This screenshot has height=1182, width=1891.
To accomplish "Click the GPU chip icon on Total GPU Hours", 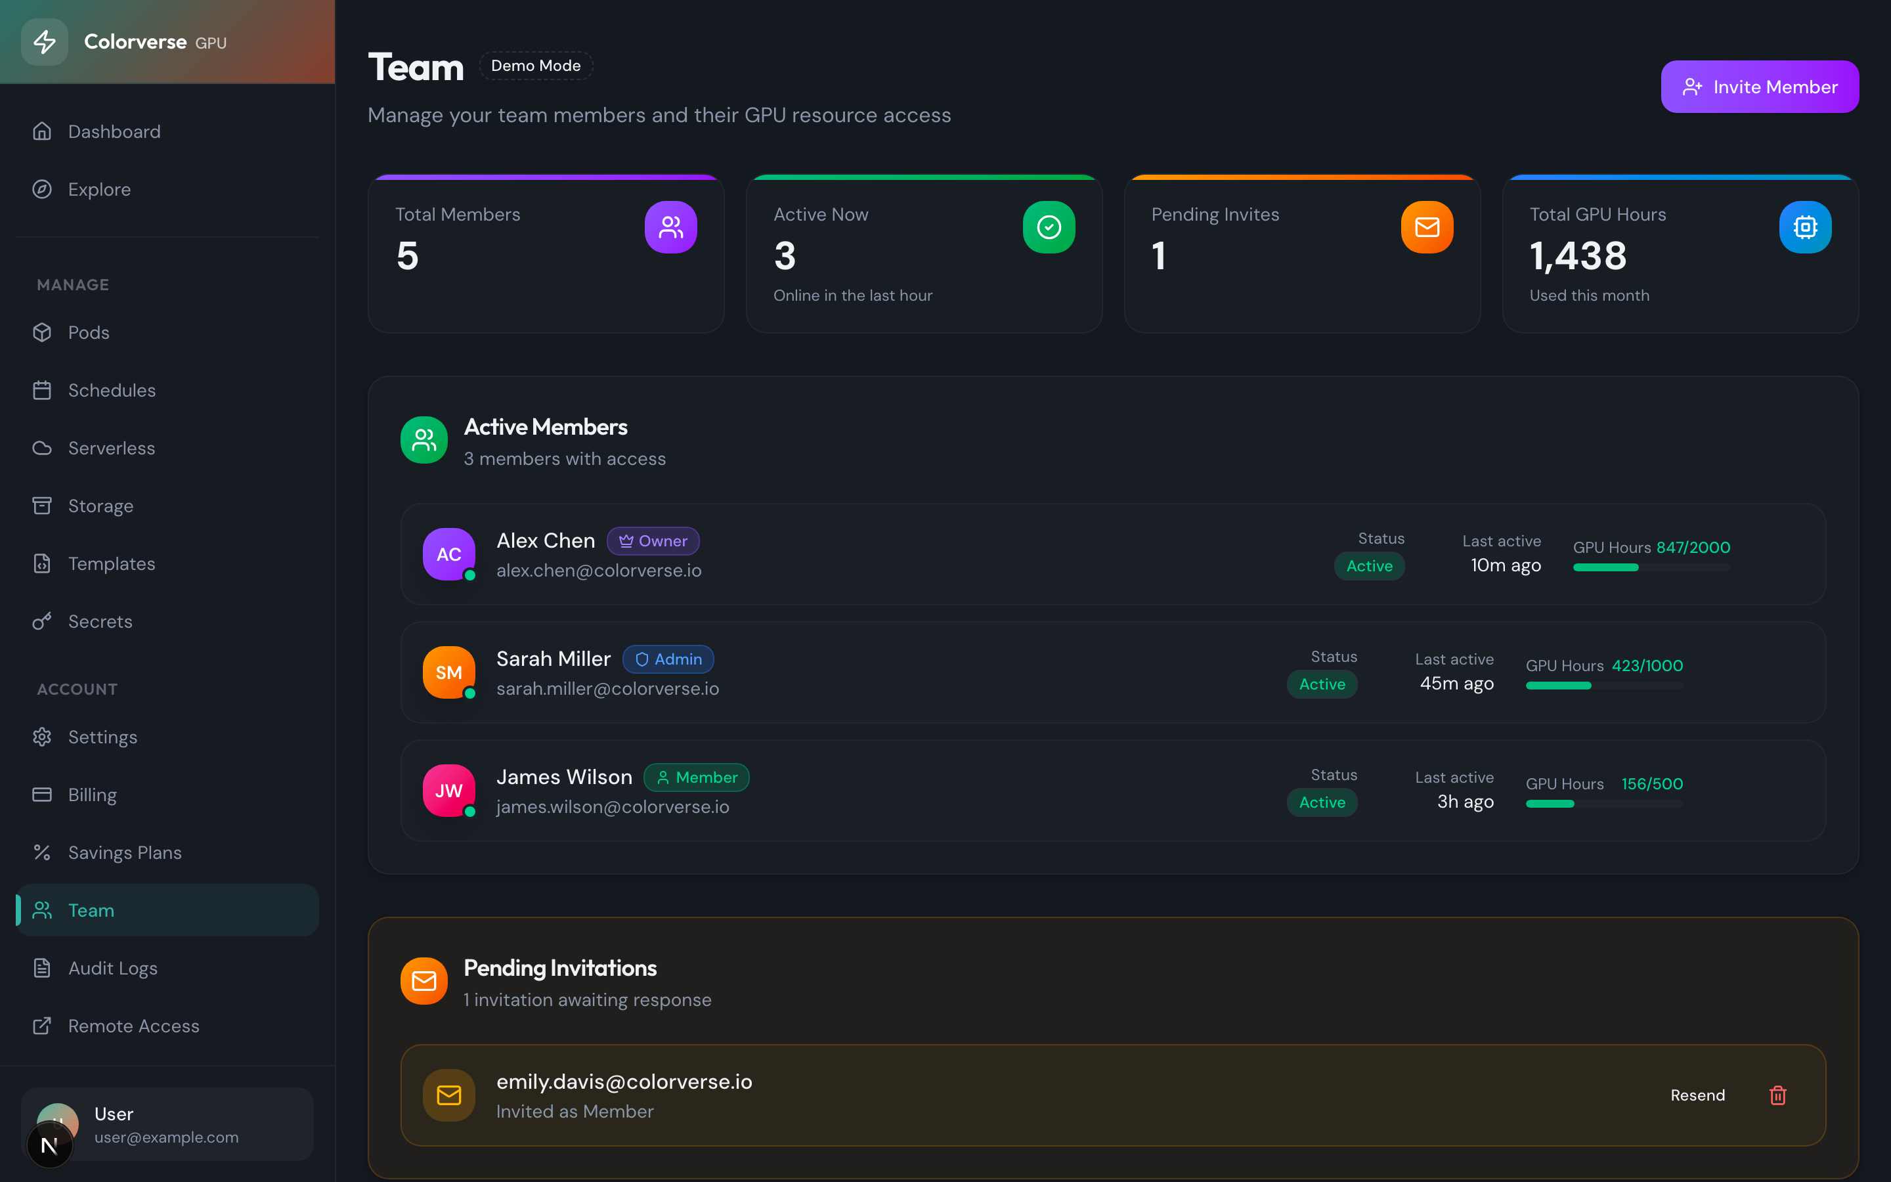I will click(1805, 227).
